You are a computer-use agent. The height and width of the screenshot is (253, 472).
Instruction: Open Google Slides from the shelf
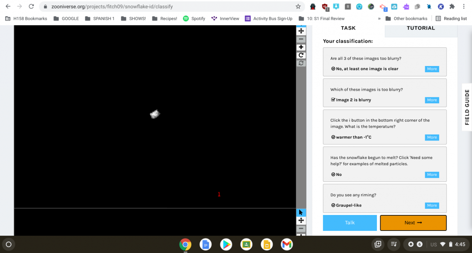pos(267,244)
